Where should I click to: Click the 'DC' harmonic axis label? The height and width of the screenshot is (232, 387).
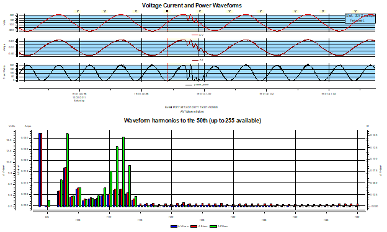tap(47, 217)
